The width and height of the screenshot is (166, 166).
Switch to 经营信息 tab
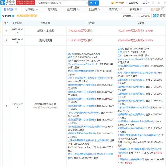pyautogui.click(x=73, y=9)
